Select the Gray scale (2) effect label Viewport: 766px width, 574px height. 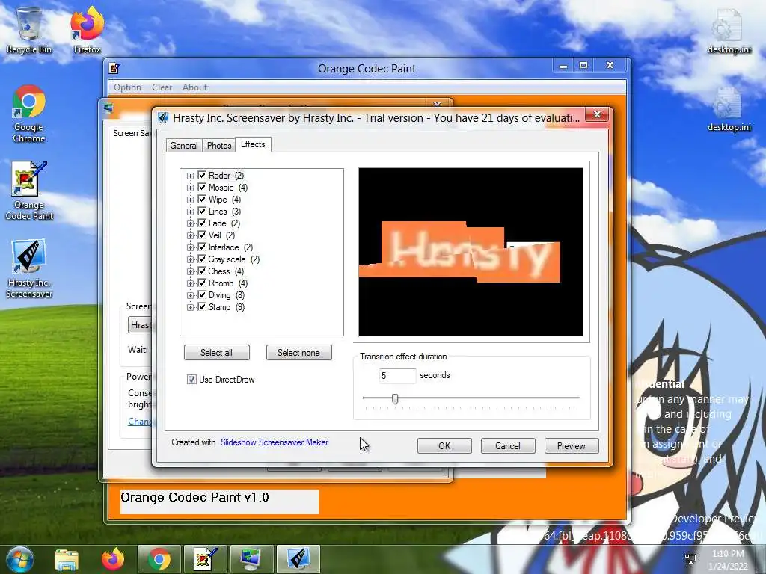(233, 259)
